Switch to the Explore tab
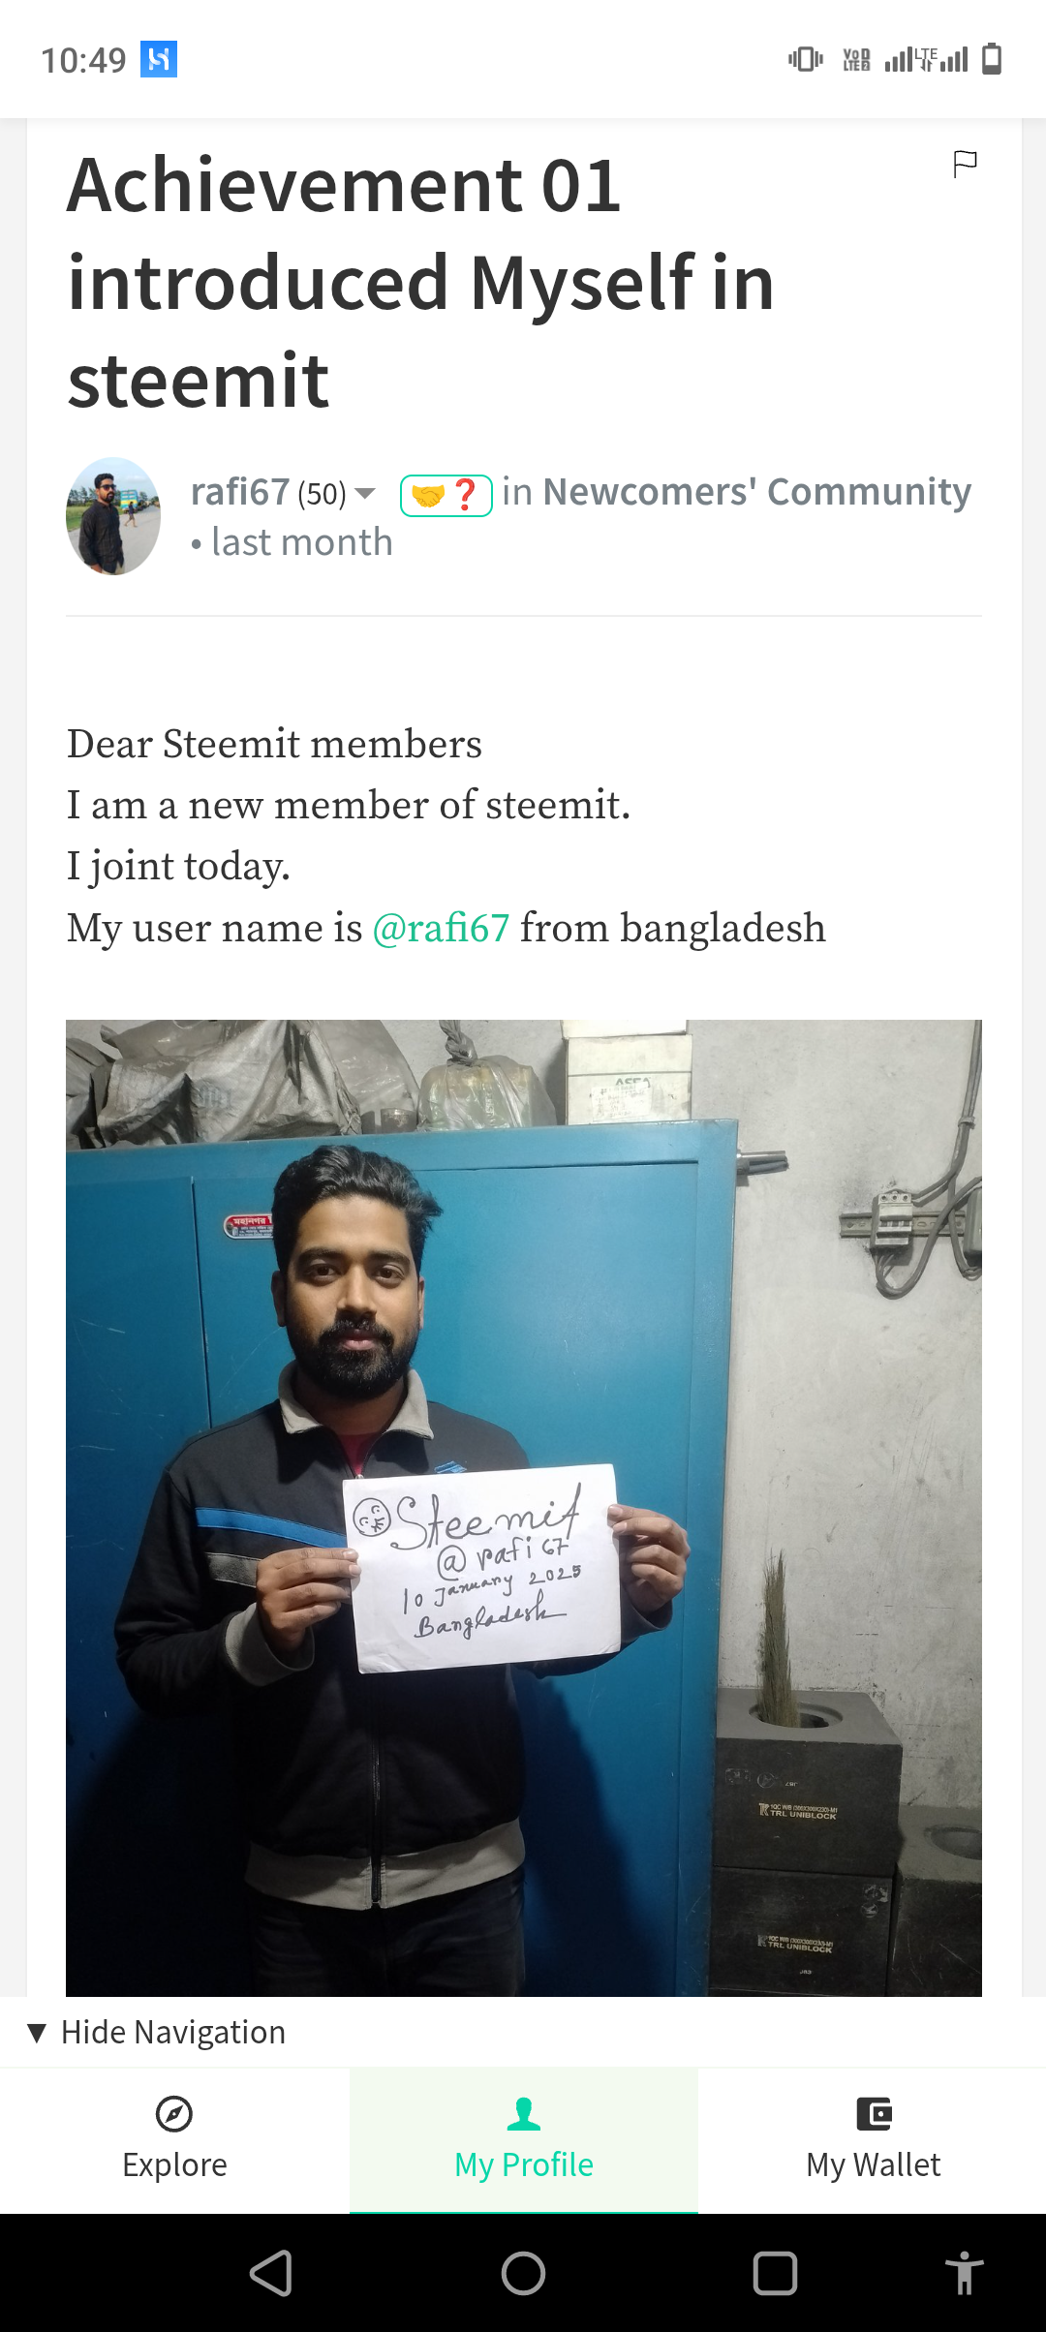The image size is (1046, 2332). click(x=174, y=2140)
